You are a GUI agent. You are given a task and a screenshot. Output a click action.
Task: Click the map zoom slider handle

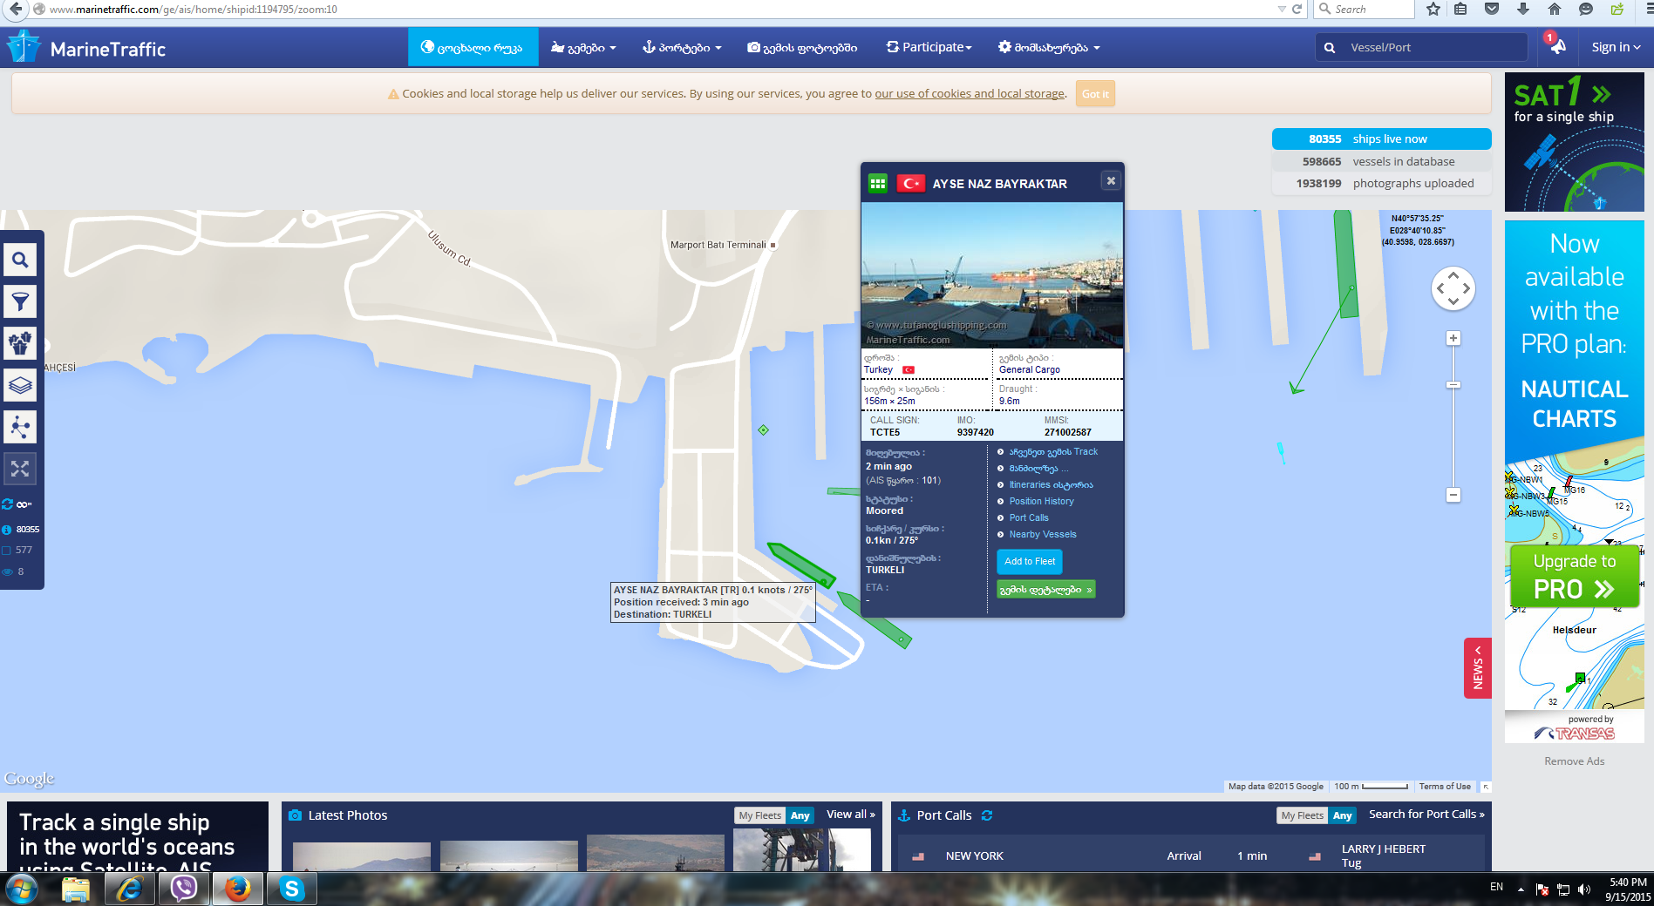pyautogui.click(x=1453, y=384)
